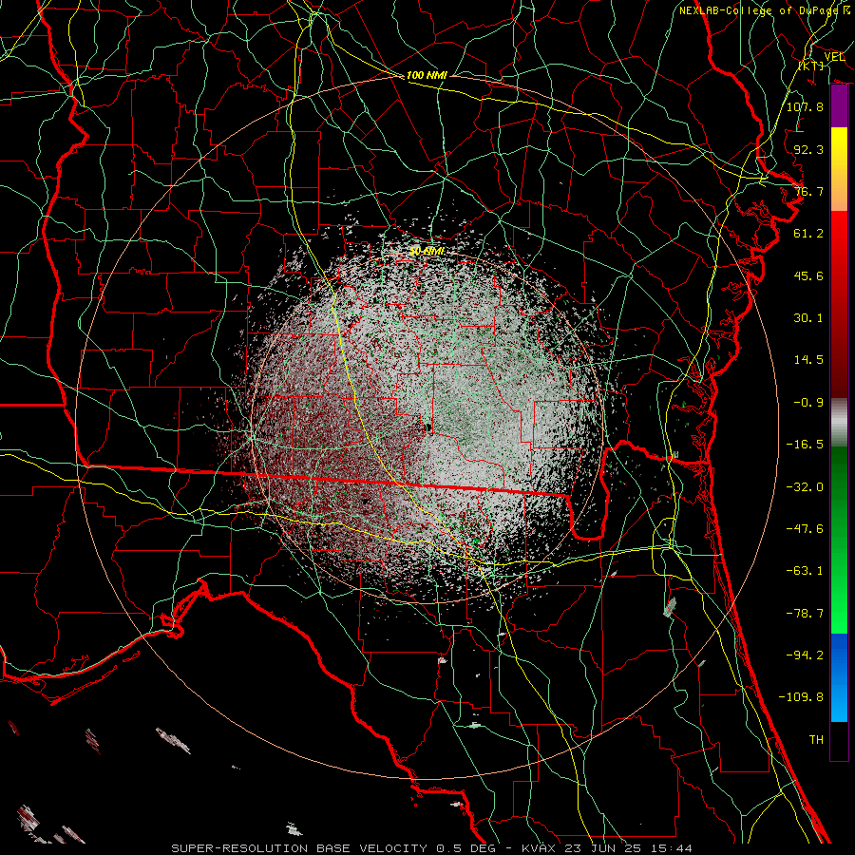Select the 14.5 legend value
Image resolution: width=855 pixels, height=855 pixels.
tap(808, 359)
